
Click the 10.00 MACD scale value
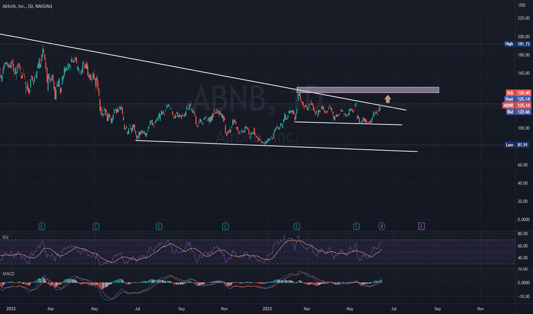(523, 269)
